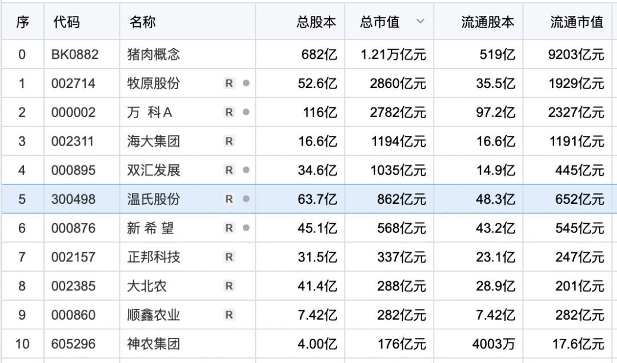Click the R badge next to 双汇发展
Viewport: 617px width, 363px height.
(x=229, y=170)
